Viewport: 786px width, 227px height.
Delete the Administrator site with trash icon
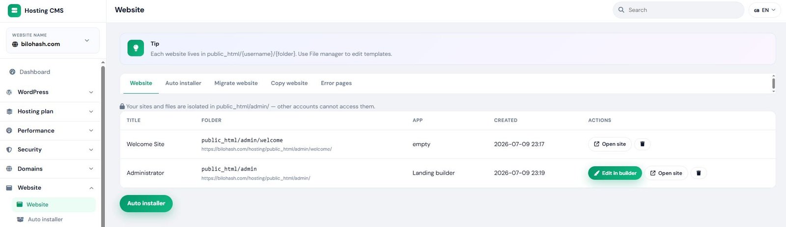(698, 173)
